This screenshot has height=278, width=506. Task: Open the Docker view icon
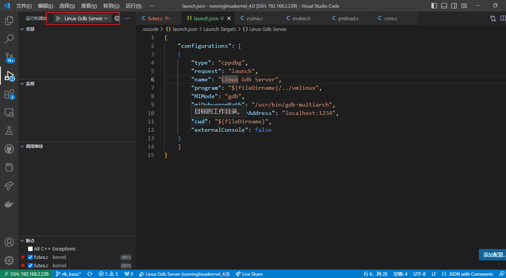coord(9,204)
